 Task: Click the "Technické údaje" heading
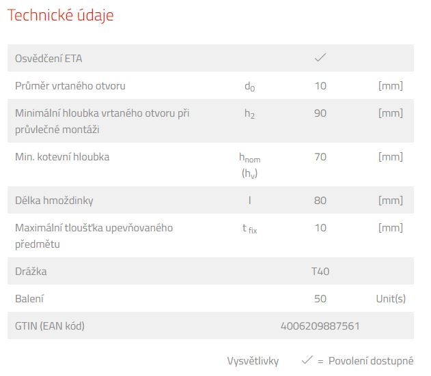[61, 16]
